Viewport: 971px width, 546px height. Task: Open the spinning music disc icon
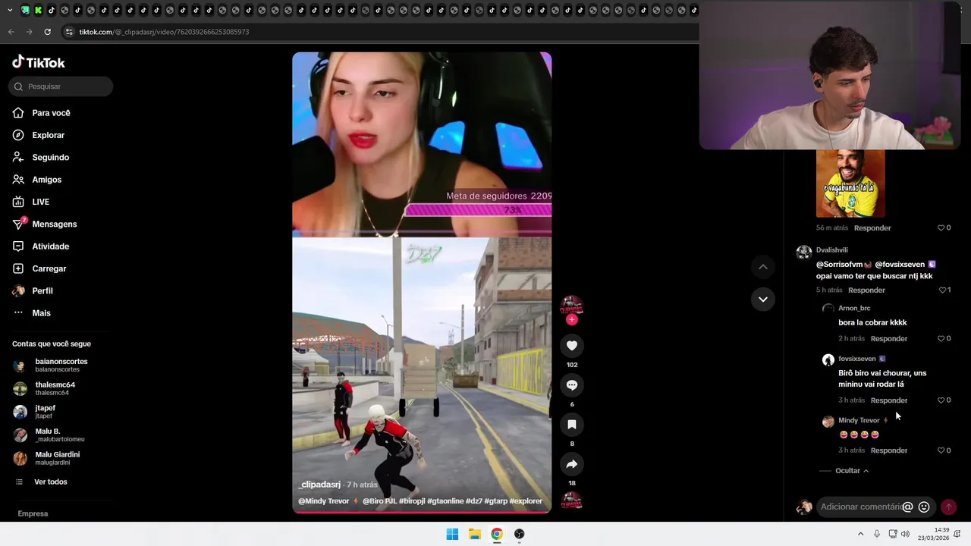pyautogui.click(x=571, y=501)
